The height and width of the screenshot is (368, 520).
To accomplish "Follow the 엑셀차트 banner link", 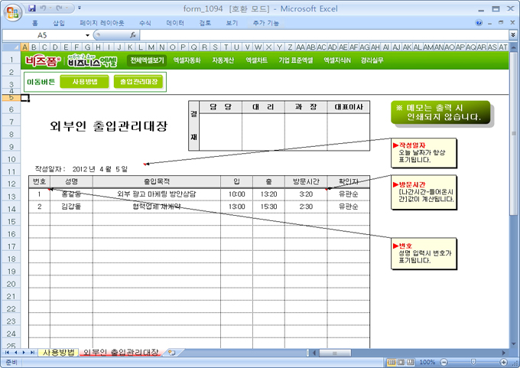I will [256, 60].
